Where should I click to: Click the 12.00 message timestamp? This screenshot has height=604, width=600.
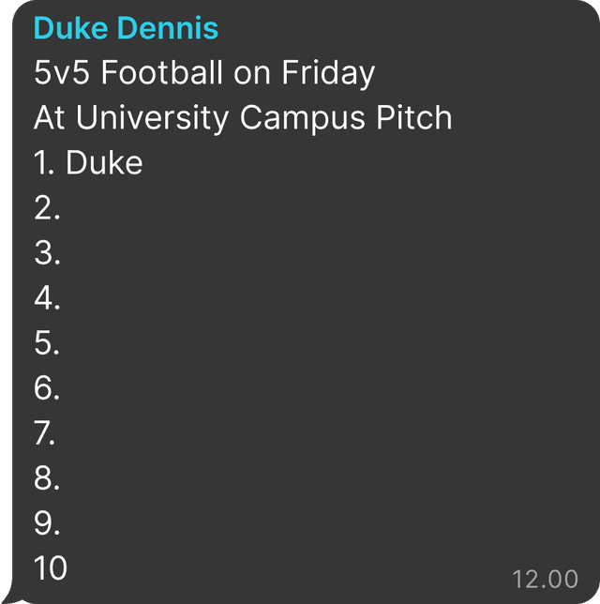545,579
